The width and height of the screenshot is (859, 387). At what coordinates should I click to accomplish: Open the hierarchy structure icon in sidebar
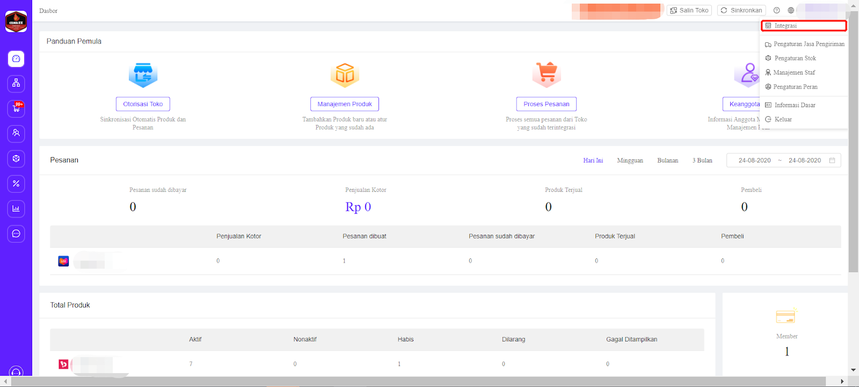click(x=16, y=84)
